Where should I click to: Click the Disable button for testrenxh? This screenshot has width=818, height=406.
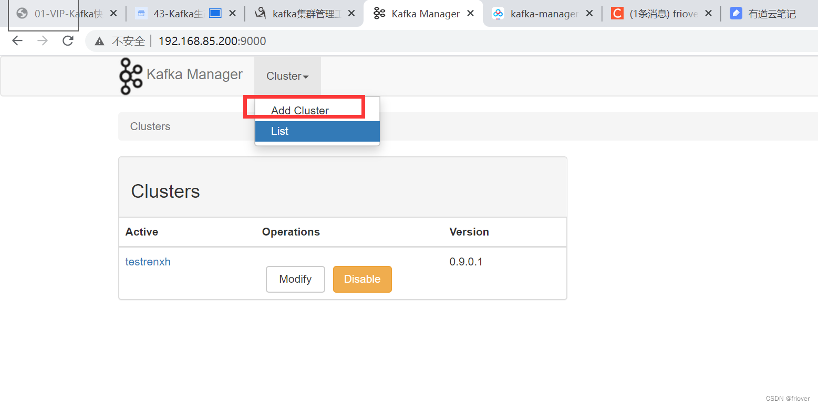(x=363, y=279)
